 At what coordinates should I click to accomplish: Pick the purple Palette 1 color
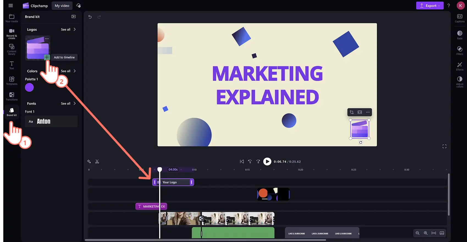click(29, 88)
